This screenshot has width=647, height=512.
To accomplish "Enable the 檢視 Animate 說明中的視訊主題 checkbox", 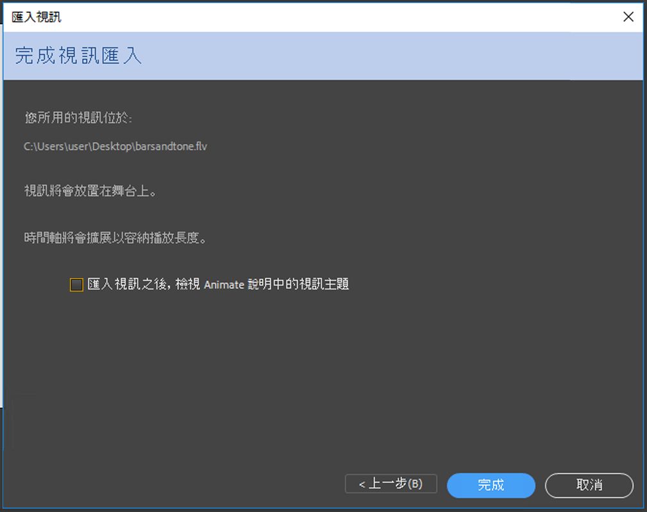I will coord(76,284).
